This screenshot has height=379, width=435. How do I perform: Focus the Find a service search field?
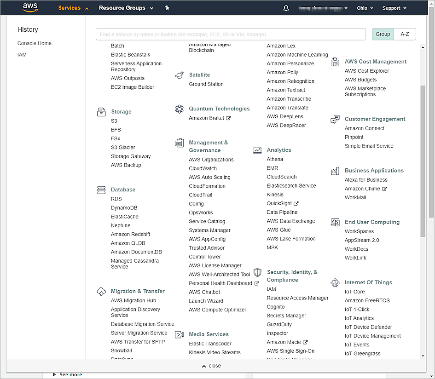point(231,34)
